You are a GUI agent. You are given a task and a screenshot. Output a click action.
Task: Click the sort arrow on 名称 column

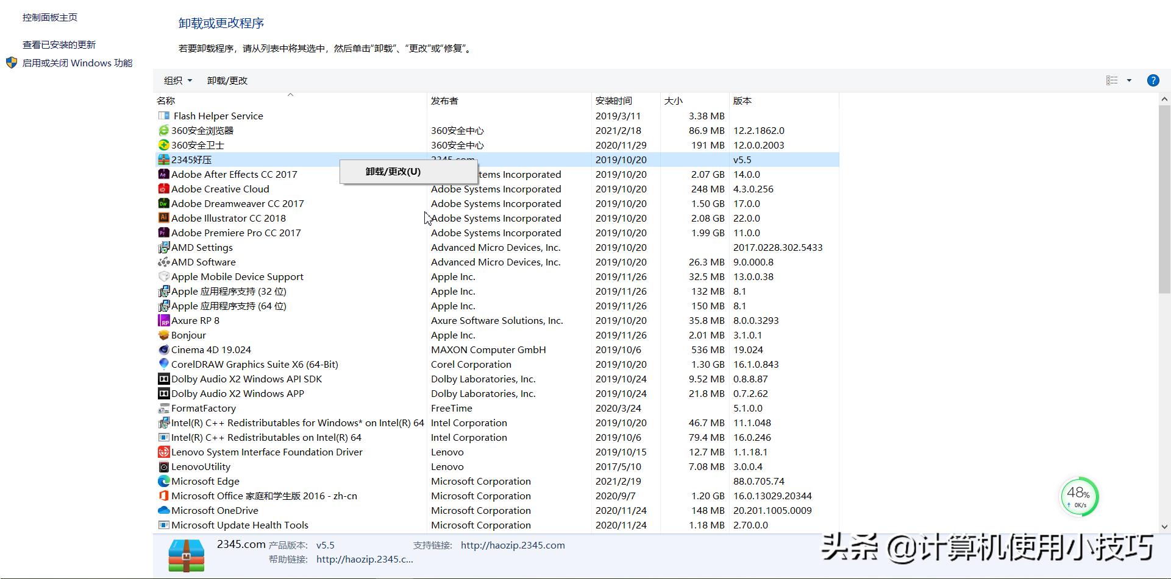(x=291, y=96)
